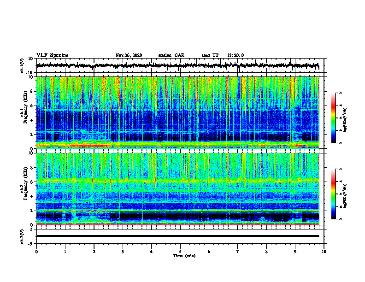Viewport: 365px width, 282px height.
Task: Click tick label '0' on Time axis
Action: click(x=36, y=252)
